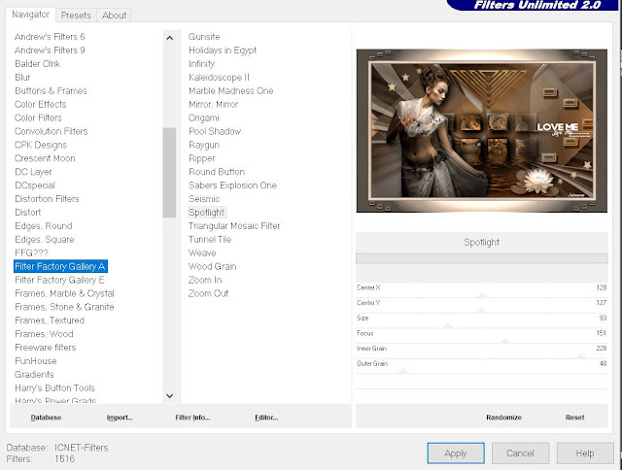
Task: Open the Database button
Action: [46, 418]
